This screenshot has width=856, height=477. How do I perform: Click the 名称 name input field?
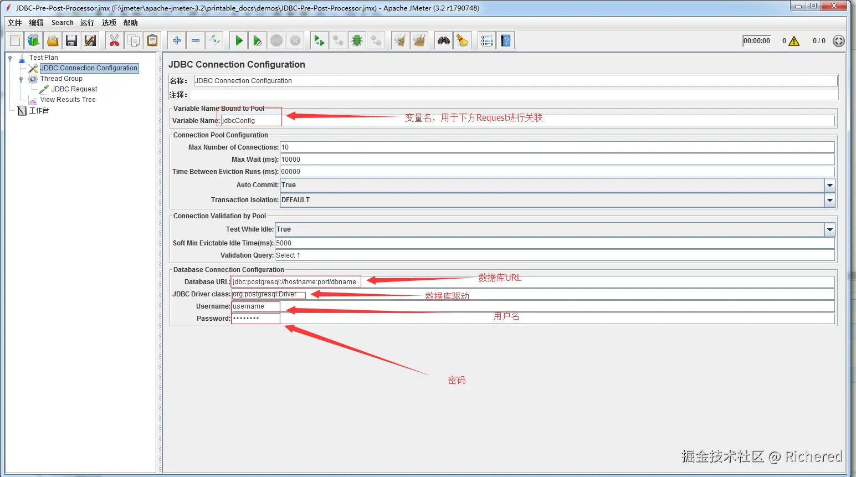tap(515, 81)
